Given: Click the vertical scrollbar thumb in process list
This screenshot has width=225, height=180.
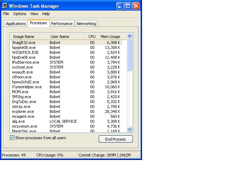Looking at the screenshot, I should pos(130,55).
